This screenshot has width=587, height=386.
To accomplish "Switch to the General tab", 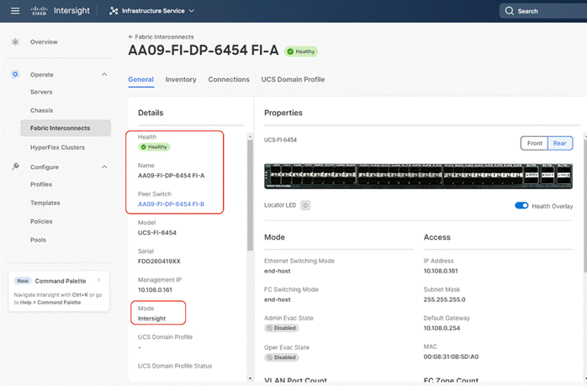I will tap(140, 79).
